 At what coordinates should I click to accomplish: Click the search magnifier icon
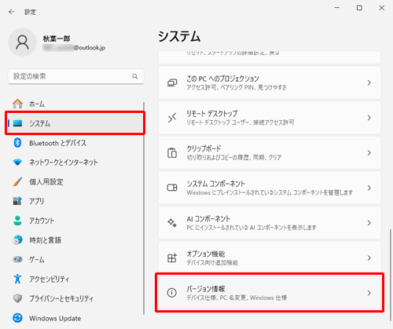[135, 76]
